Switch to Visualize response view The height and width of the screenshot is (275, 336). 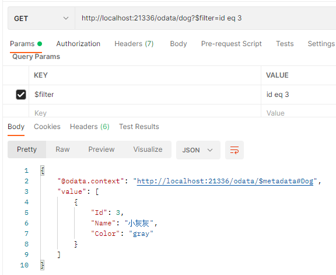point(148,149)
